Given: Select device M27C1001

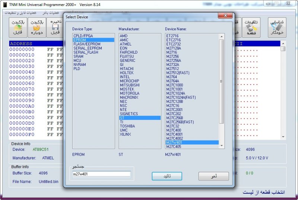Looking at the screenshot, I should pyautogui.click(x=192, y=89).
